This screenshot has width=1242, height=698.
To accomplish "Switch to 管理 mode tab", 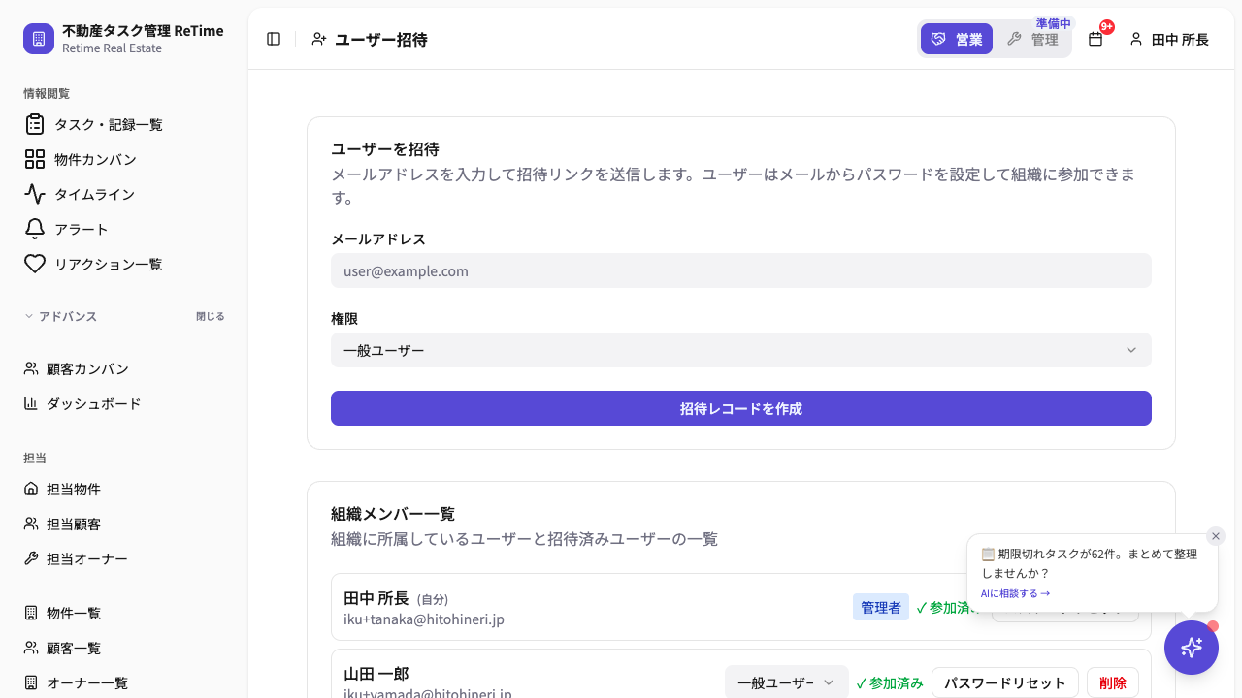I will click(x=1032, y=39).
